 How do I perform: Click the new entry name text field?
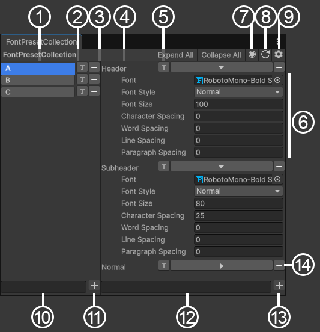pyautogui.click(x=186, y=287)
